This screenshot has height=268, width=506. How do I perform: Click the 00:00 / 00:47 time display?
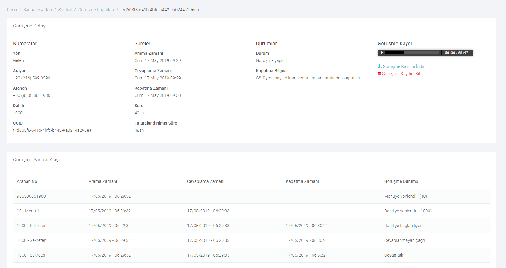click(456, 53)
